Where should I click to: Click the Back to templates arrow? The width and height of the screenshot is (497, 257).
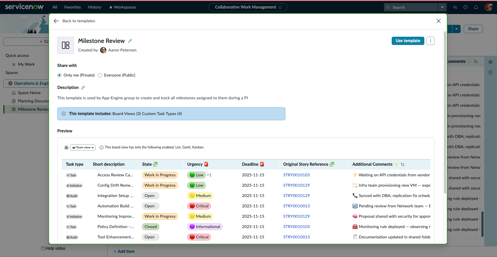[x=56, y=21]
